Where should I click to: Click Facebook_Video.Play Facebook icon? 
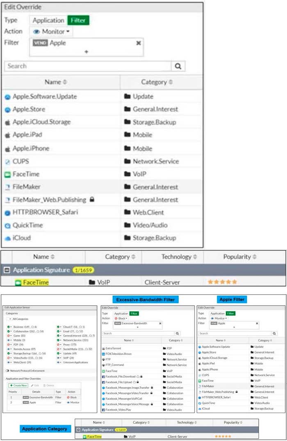pos(103,410)
